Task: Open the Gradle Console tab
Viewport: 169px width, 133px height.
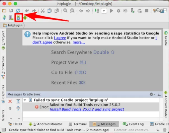Action: tap(159, 124)
